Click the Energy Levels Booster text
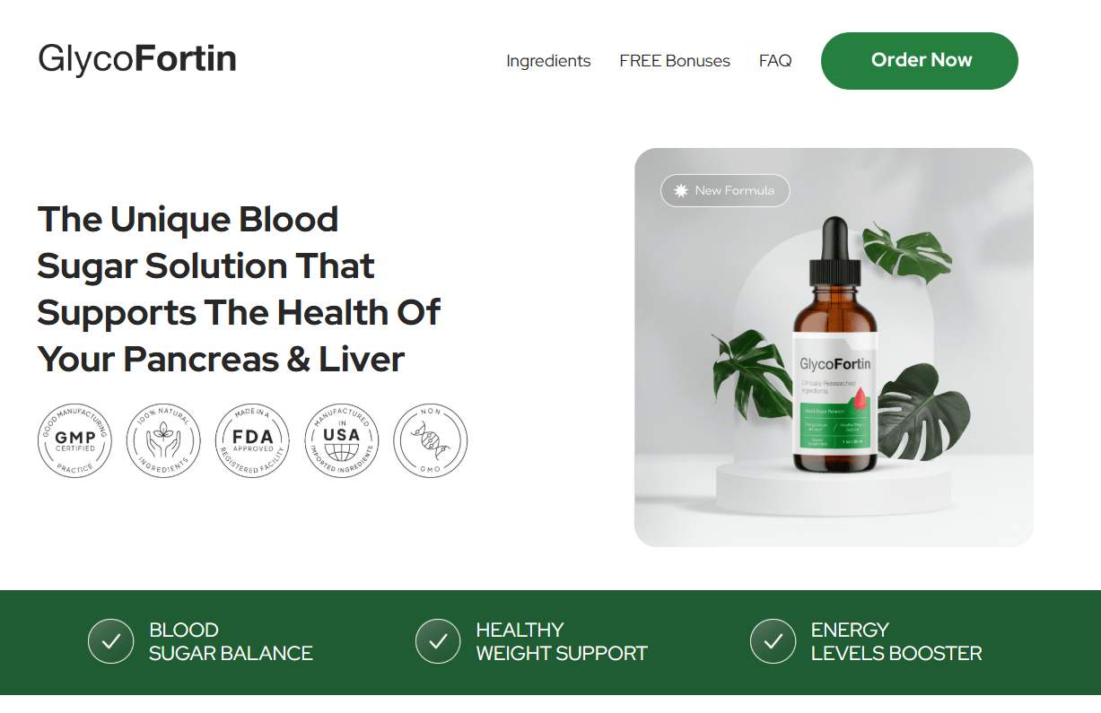Screen dimensions: 1101x713 coord(896,641)
